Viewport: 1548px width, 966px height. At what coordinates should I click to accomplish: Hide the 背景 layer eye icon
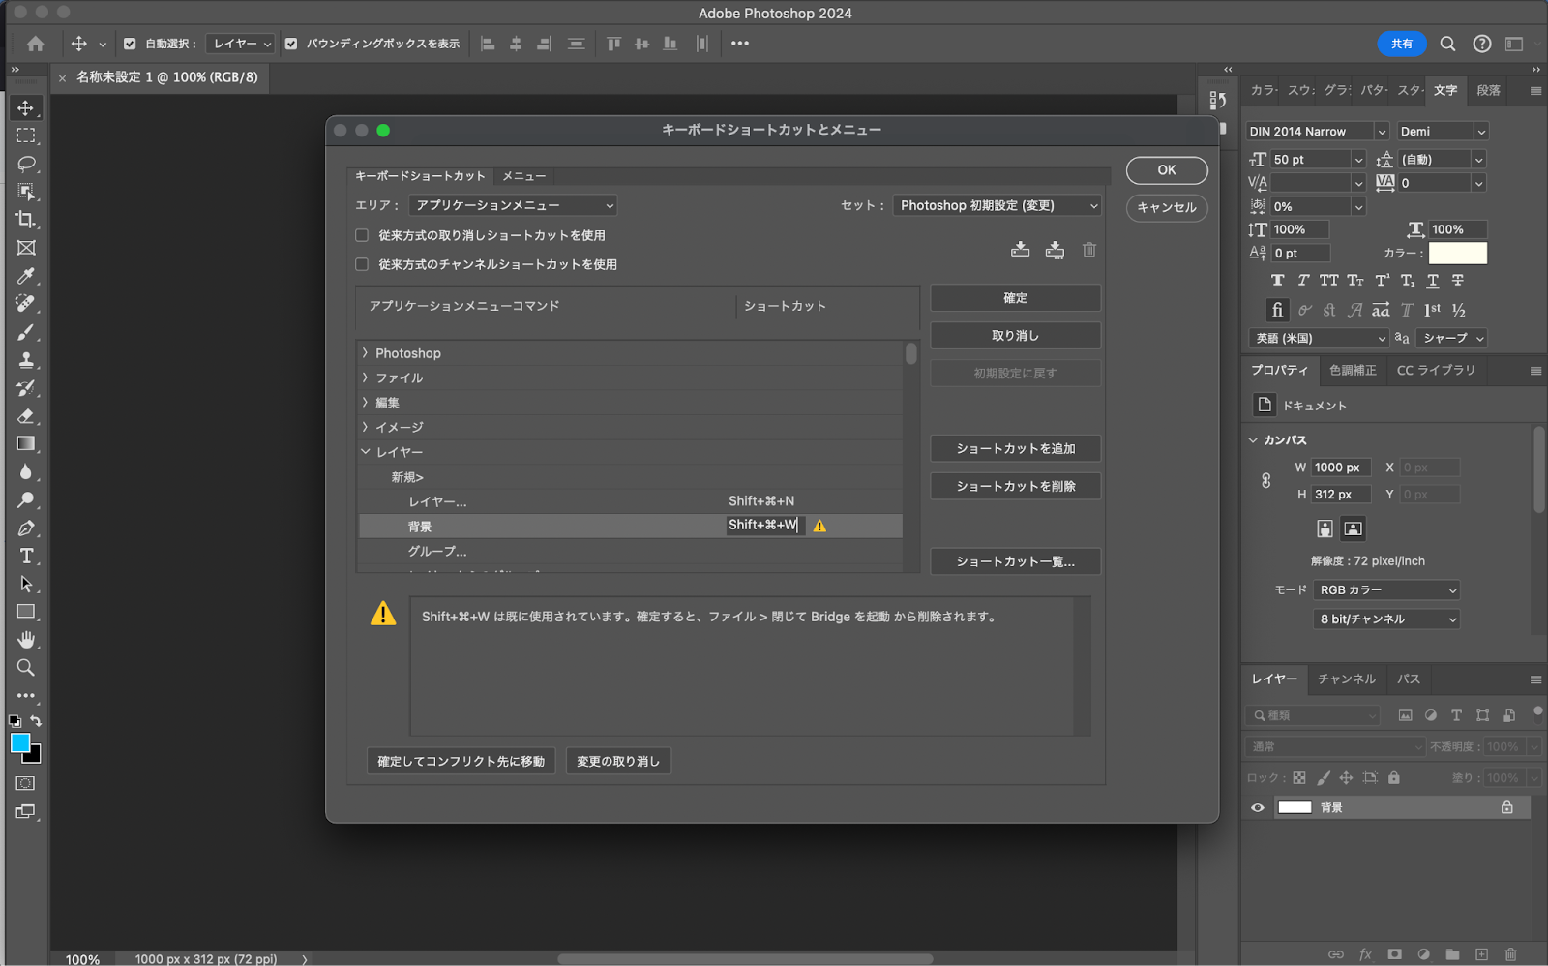point(1258,807)
